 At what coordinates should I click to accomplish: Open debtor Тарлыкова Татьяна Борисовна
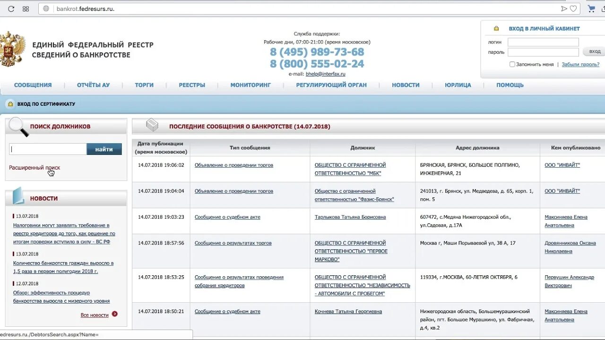tap(350, 217)
